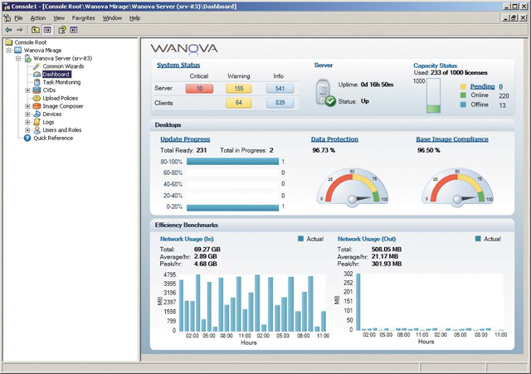Click the Network Usage (In) heading
531x374 pixels.
tap(187, 239)
